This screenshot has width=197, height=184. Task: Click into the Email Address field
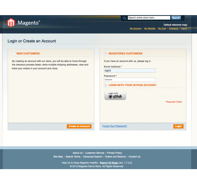[x=130, y=71]
